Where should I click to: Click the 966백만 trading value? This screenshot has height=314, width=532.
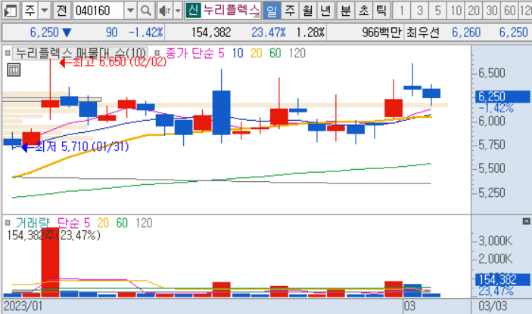[381, 32]
